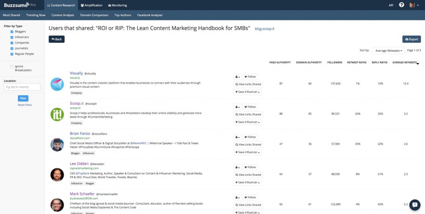This screenshot has height=214, width=425.
Task: View Links Shared by Mark Schaefer
Action: click(248, 205)
